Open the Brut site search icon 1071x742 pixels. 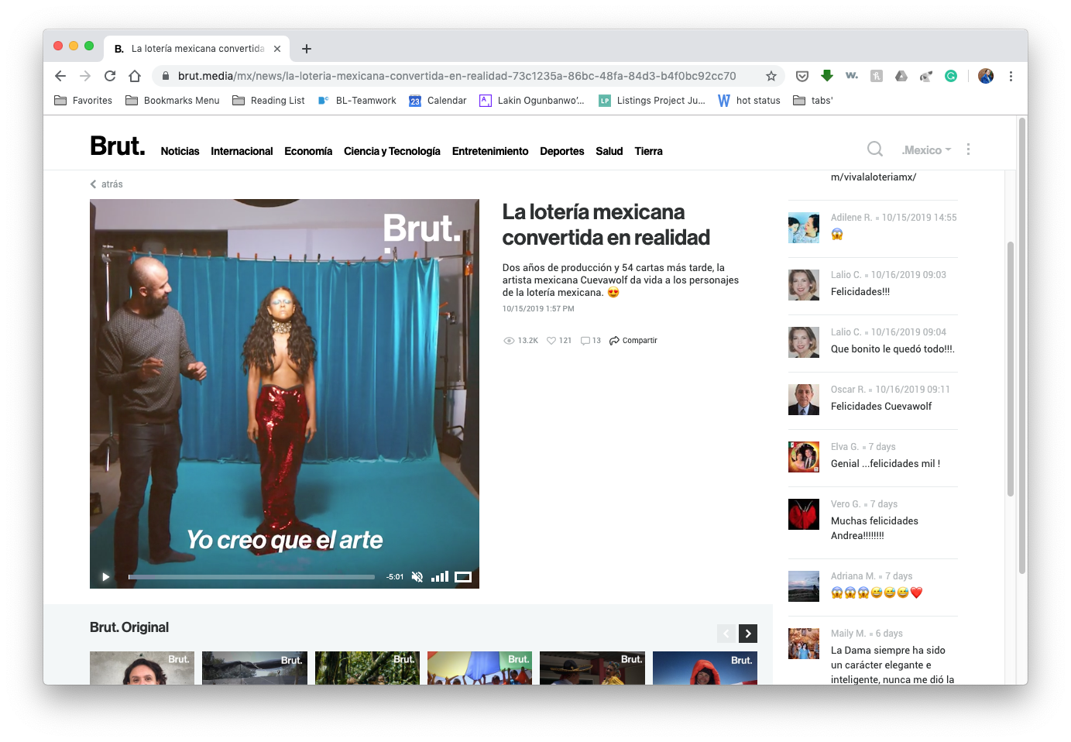pyautogui.click(x=875, y=149)
